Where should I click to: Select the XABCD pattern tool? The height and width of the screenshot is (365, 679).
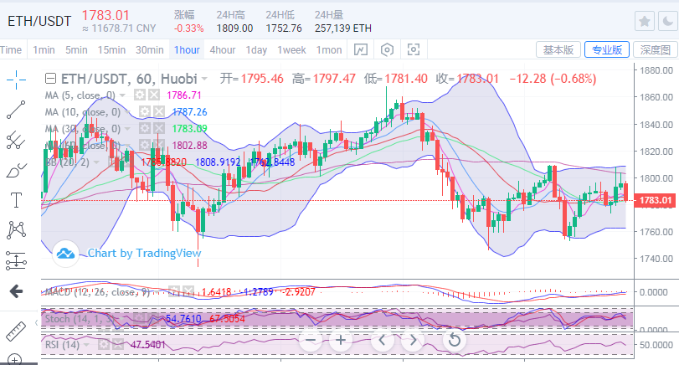point(16,230)
